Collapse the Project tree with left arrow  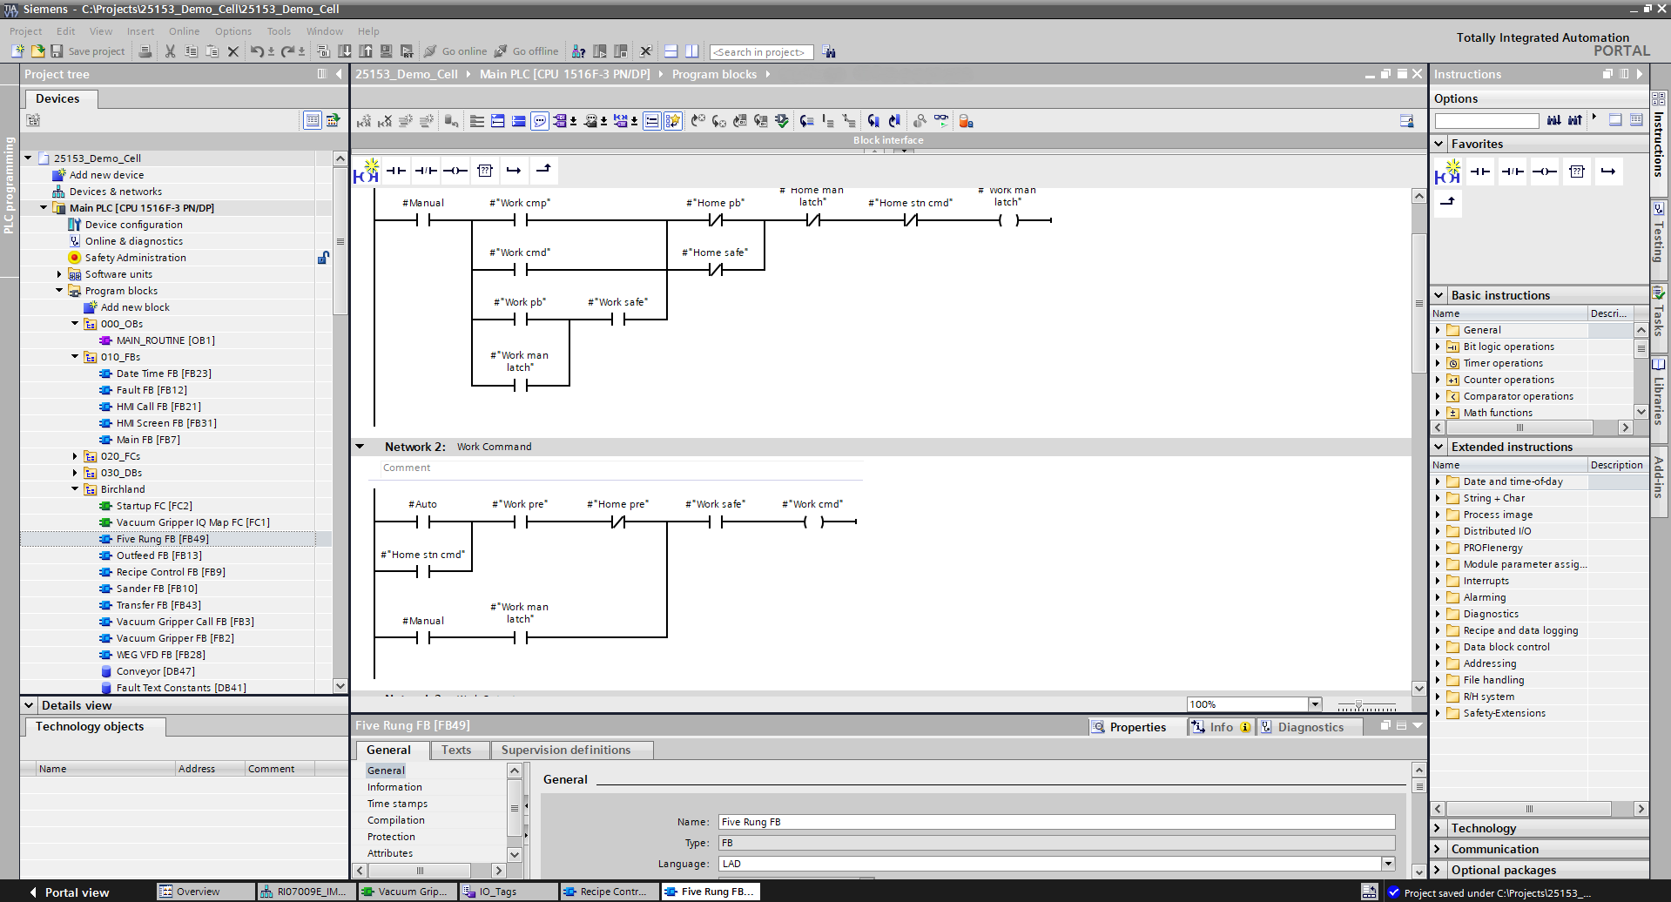(x=339, y=74)
